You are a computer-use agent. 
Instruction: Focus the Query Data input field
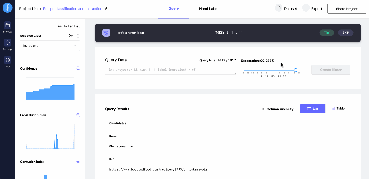pos(170,70)
